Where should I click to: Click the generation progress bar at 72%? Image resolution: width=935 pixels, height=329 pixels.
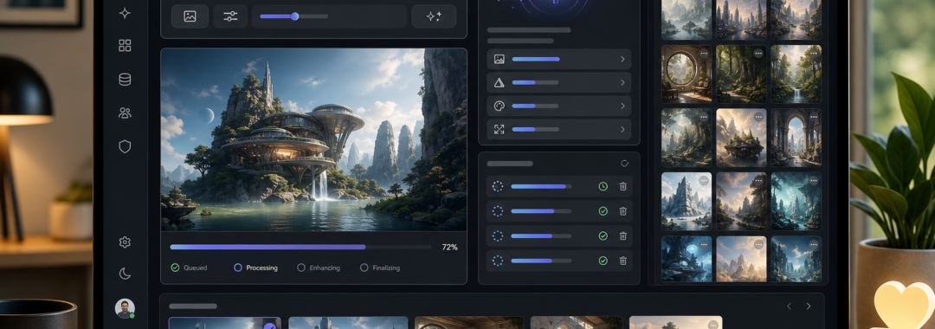[300, 247]
